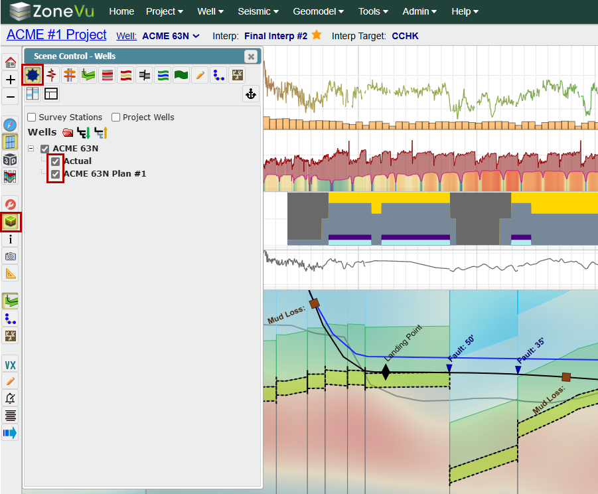Uncheck the ACME 63N well checkbox
The height and width of the screenshot is (494, 598).
tap(44, 149)
